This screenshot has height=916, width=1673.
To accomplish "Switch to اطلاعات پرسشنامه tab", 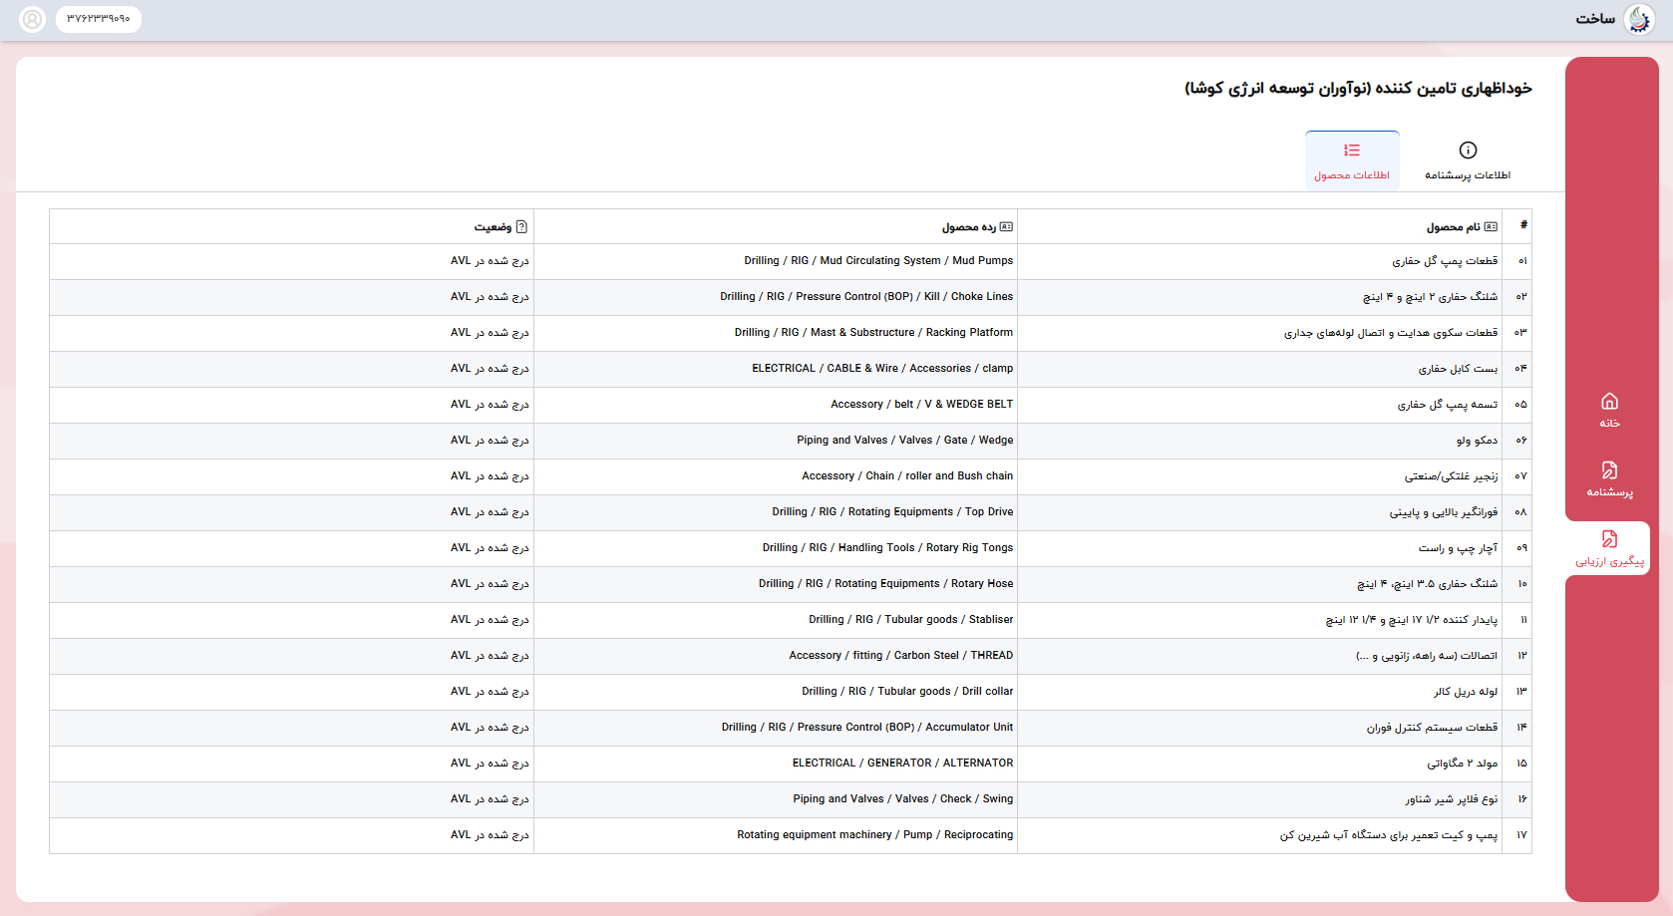I will point(1468,160).
